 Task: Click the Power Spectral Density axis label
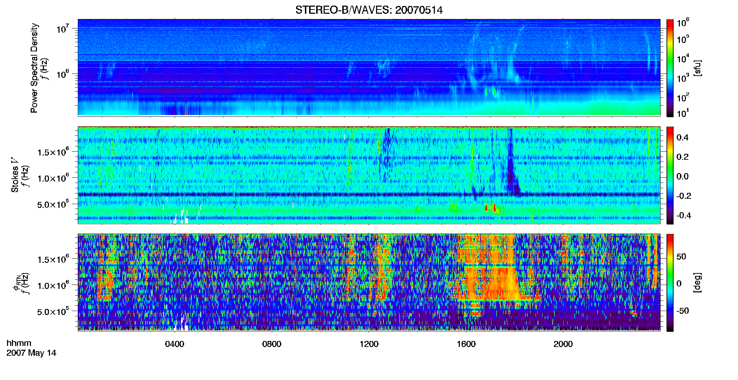pyautogui.click(x=34, y=68)
